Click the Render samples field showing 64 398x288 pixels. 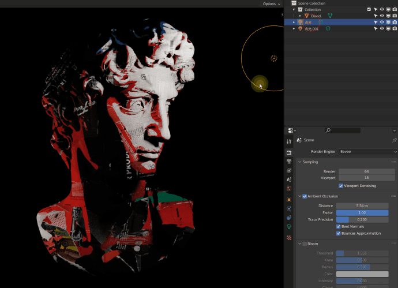coord(366,171)
